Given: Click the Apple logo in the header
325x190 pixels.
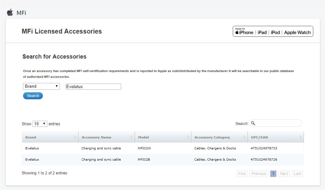Looking at the screenshot, I should (x=10, y=13).
